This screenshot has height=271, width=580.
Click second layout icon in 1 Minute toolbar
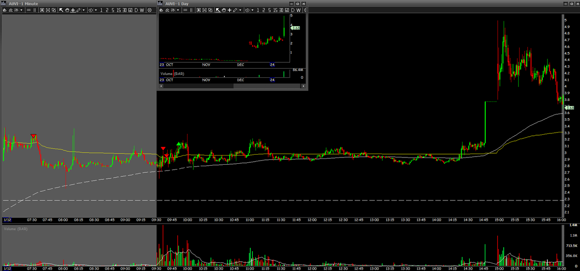[x=48, y=10]
